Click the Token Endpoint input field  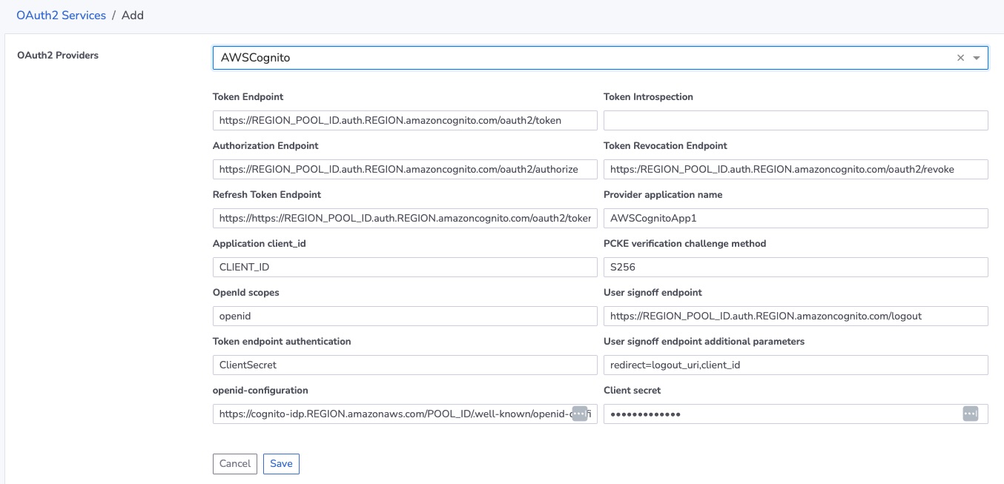pos(404,120)
